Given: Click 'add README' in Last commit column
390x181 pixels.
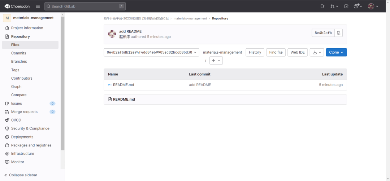Looking at the screenshot, I should (200, 85).
